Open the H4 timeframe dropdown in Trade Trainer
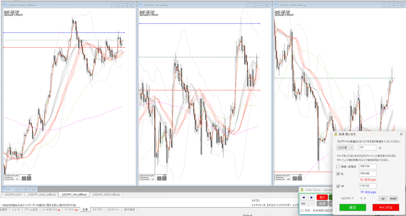The width and height of the screenshot is (406, 216). pyautogui.click(x=307, y=204)
